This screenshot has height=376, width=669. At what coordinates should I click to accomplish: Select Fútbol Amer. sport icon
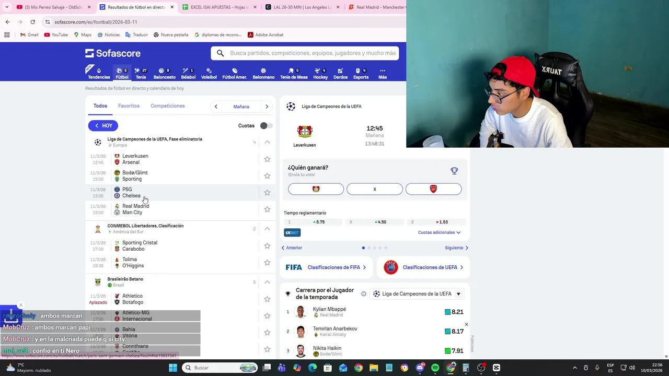tap(235, 74)
